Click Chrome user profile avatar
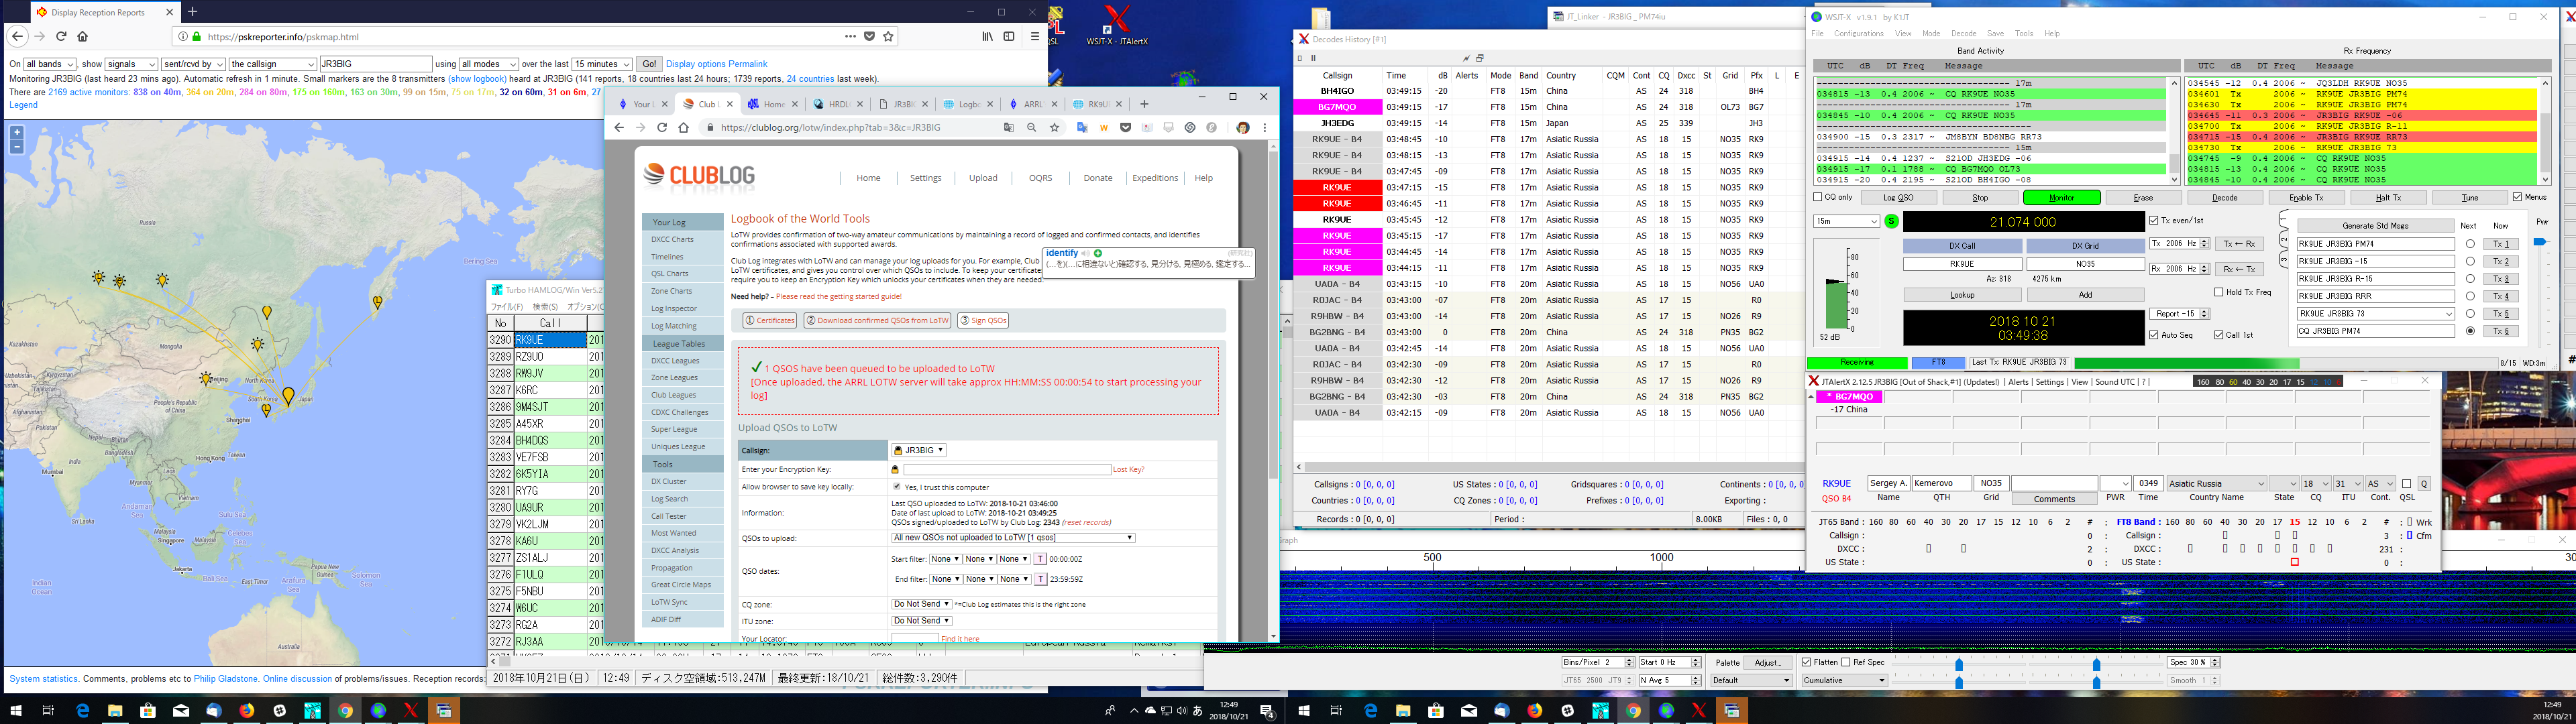Viewport: 2576px width, 724px height. (x=1242, y=127)
